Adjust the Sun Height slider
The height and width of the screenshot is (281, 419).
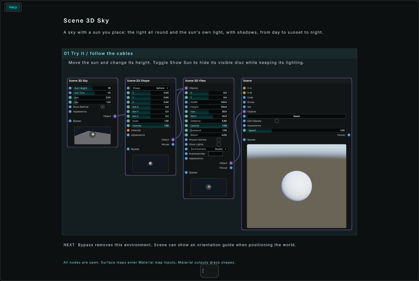pyautogui.click(x=92, y=88)
